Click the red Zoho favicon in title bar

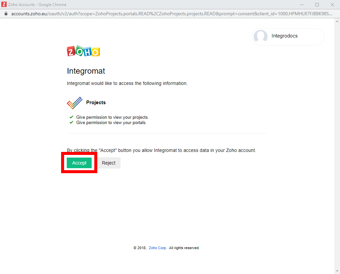[x=4, y=4]
